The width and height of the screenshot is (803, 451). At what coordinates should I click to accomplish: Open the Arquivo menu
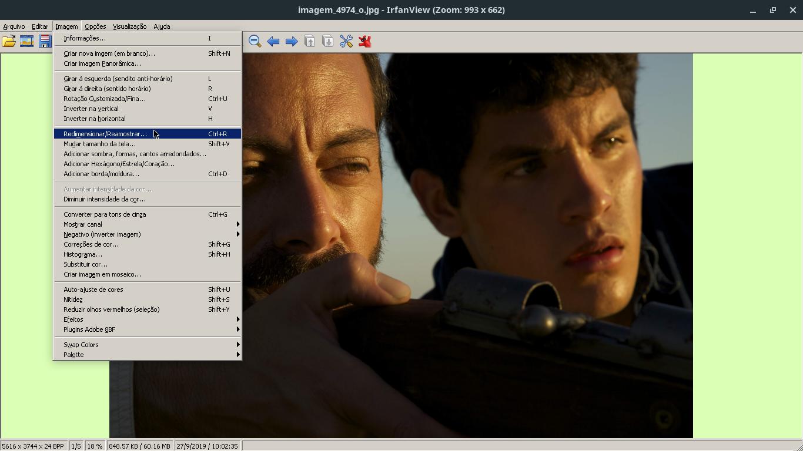(x=14, y=26)
